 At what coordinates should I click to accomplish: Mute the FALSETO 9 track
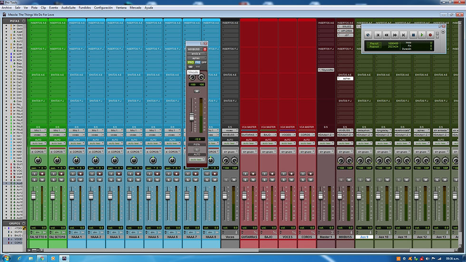click(42, 179)
